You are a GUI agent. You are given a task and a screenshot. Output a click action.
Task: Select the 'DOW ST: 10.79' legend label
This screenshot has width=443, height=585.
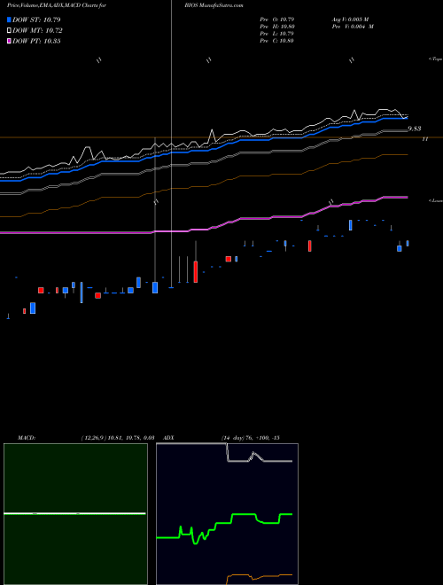point(36,19)
